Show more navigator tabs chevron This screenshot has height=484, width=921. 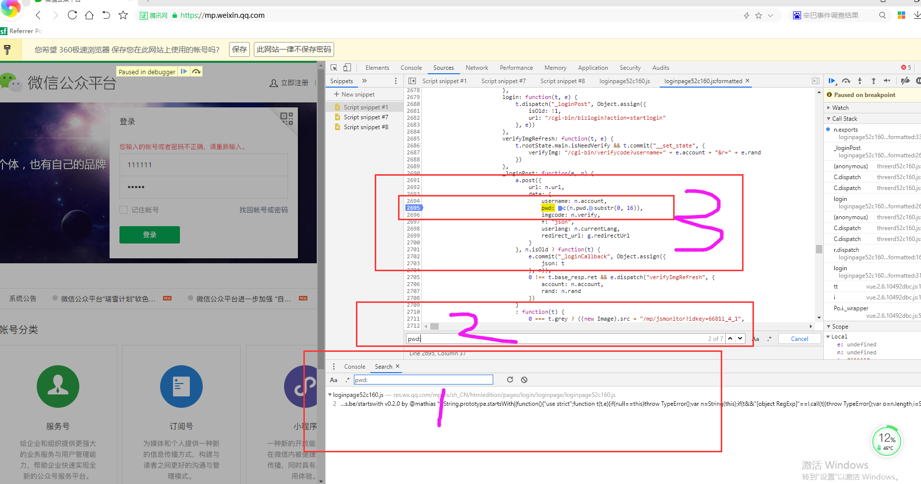[364, 81]
